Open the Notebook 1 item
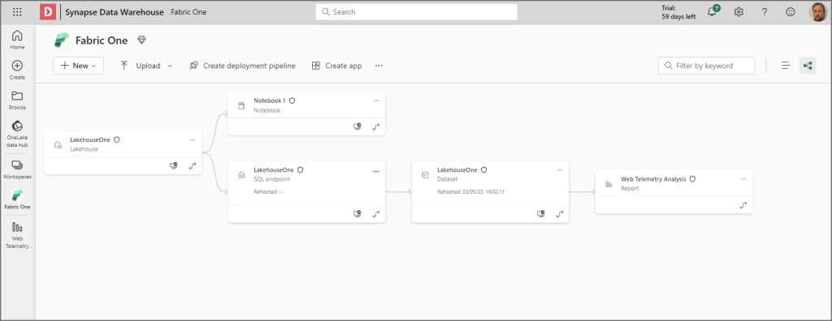The width and height of the screenshot is (832, 321). (270, 101)
